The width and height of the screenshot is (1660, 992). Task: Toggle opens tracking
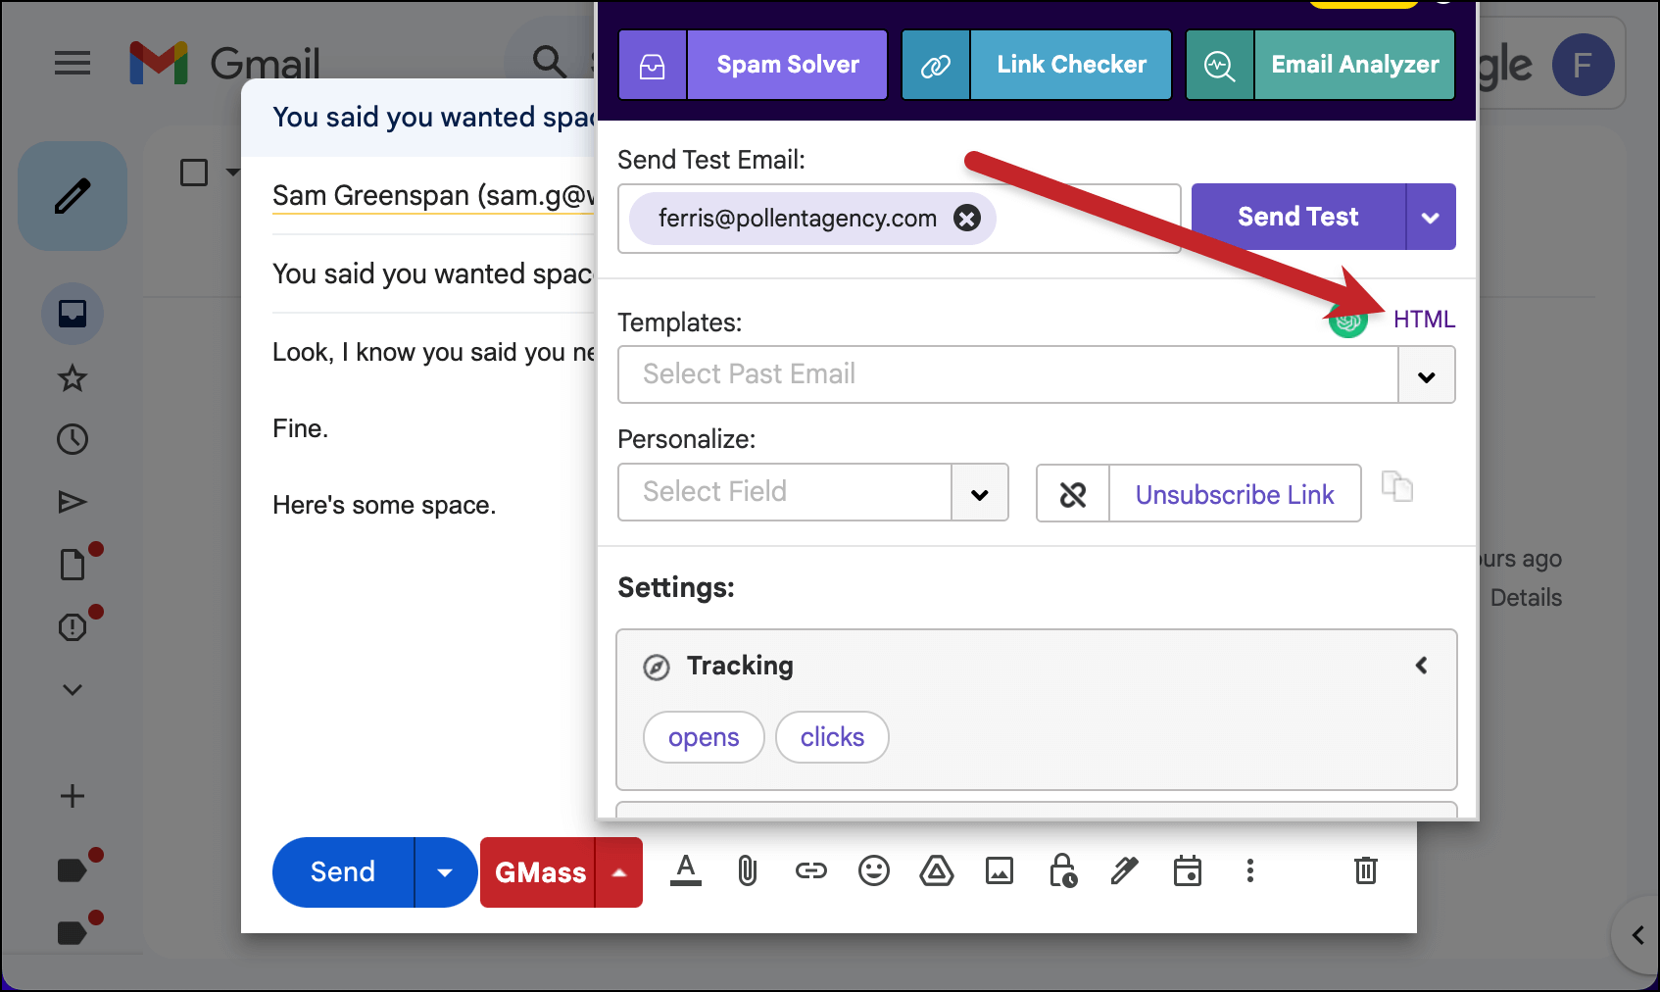tap(704, 737)
